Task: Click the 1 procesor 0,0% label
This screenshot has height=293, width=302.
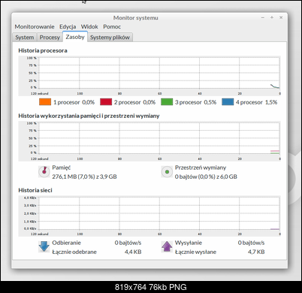Action: click(x=74, y=102)
